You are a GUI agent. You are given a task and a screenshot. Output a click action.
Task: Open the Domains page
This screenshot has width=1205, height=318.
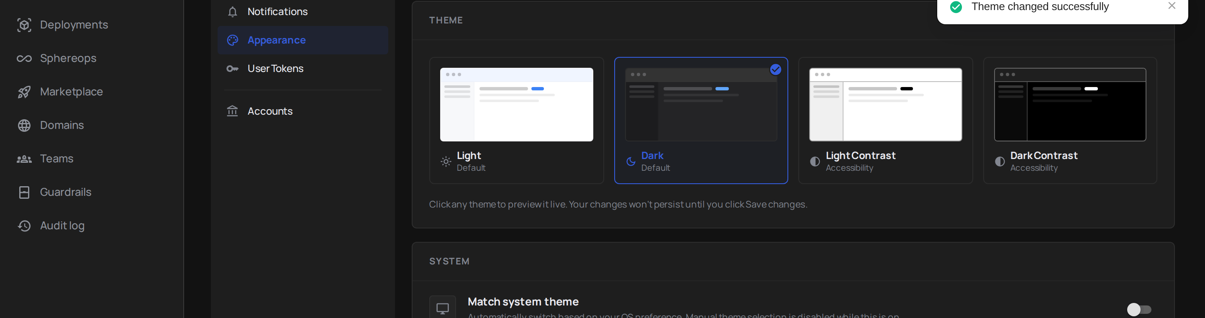62,126
